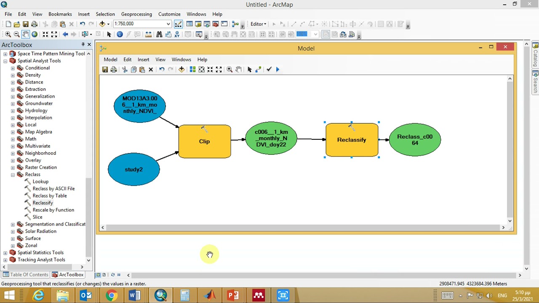Click the model canvas vertical scrollbar
The height and width of the screenshot is (303, 539).
tap(510, 150)
